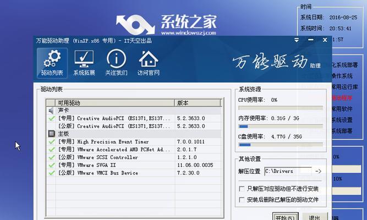Click 系统时间 20:53:41 in background window
The height and width of the screenshot is (220, 367).
(x=326, y=29)
